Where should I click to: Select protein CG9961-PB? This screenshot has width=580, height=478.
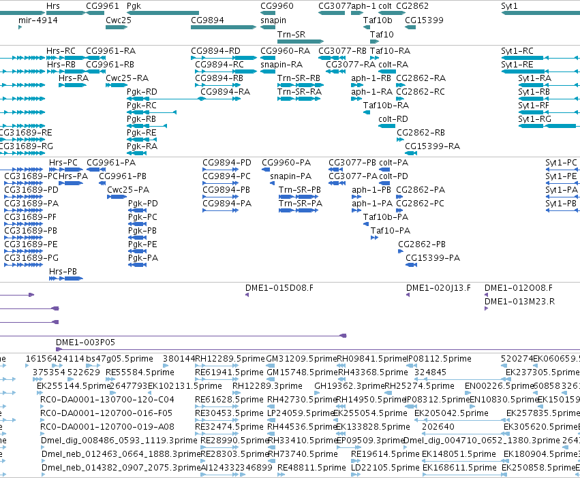(123, 176)
